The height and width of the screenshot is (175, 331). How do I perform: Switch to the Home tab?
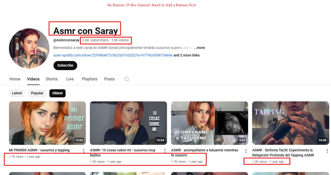point(15,79)
